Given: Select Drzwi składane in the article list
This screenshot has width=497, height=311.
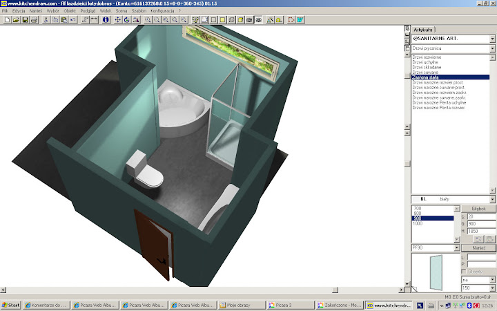Looking at the screenshot, I should click(427, 66).
